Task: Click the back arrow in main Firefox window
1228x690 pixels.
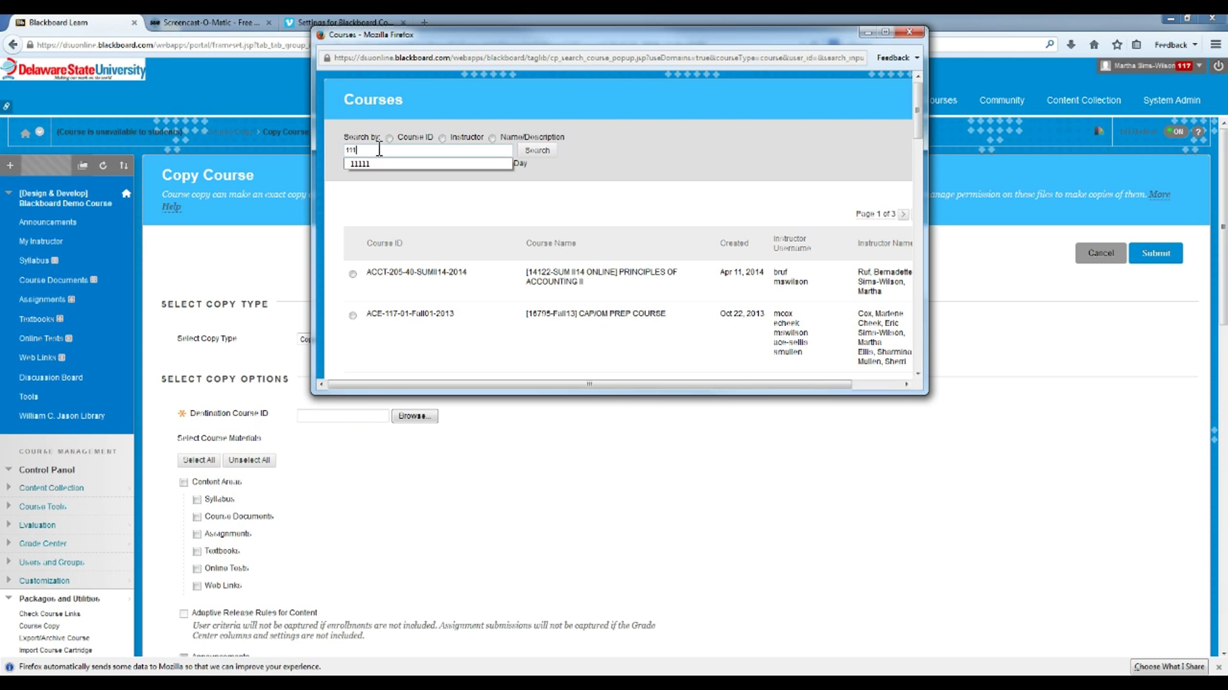Action: point(13,44)
